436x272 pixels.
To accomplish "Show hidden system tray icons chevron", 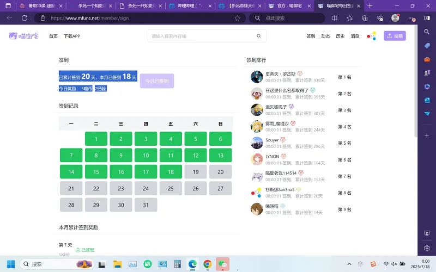I will pos(349,264).
